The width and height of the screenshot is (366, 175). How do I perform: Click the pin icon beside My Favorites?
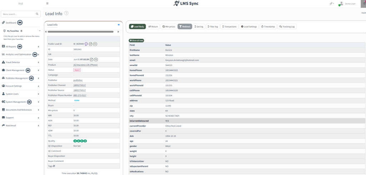5,31
